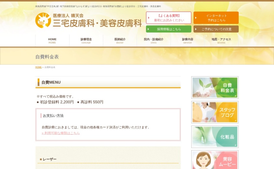Viewport: 274px width, 169px height.
Task: Click the arrow icon on インターネット予約 button
Action: click(x=196, y=18)
